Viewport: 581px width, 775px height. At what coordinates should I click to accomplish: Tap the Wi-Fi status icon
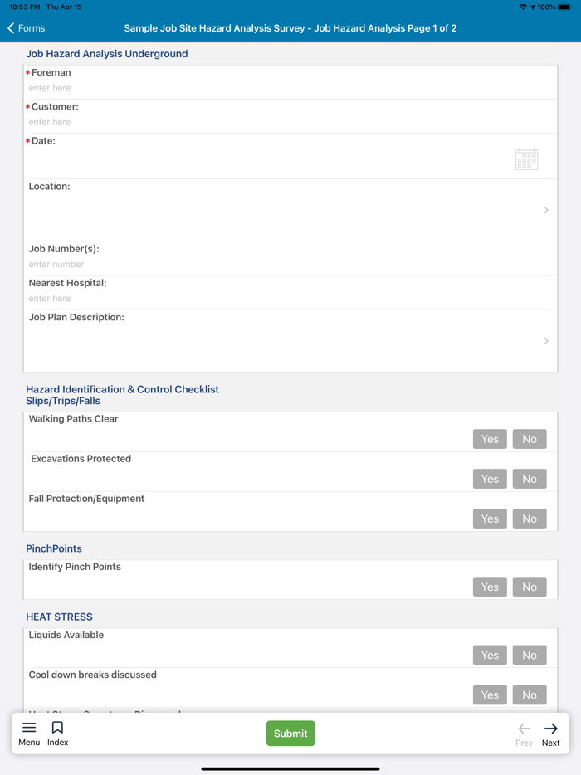pos(522,7)
